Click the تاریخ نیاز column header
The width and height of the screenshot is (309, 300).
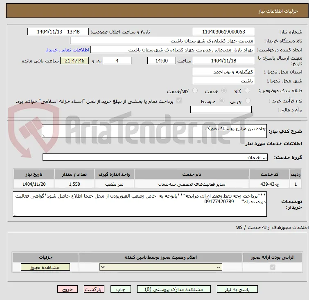(34, 174)
